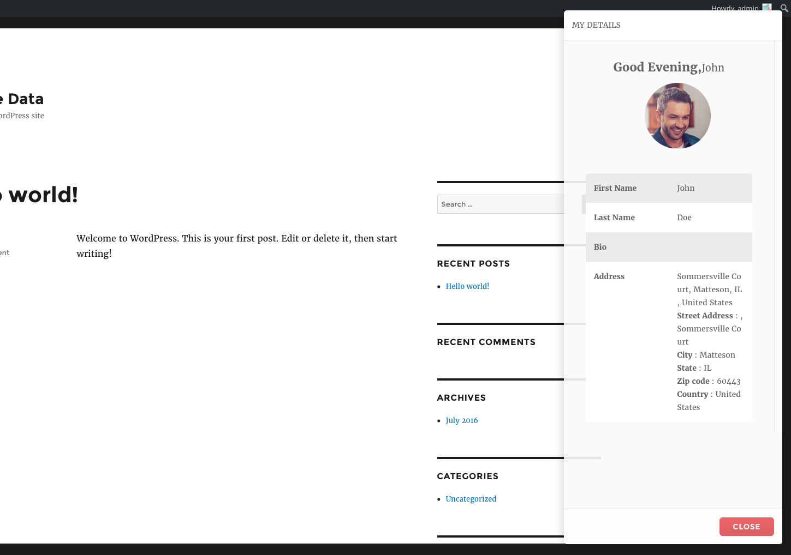The image size is (791, 555).
Task: Click the "Good Evening, John" greeting
Action: 668,68
